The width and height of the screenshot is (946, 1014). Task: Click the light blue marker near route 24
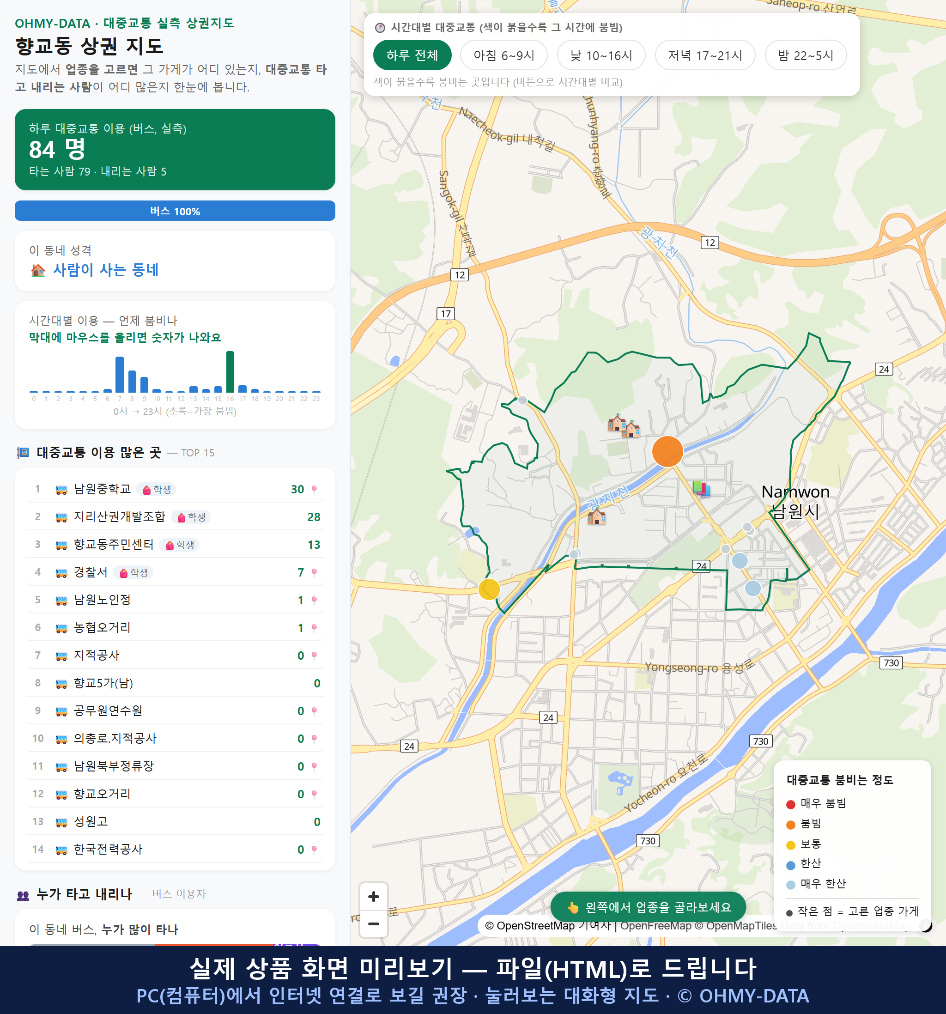pyautogui.click(x=740, y=560)
